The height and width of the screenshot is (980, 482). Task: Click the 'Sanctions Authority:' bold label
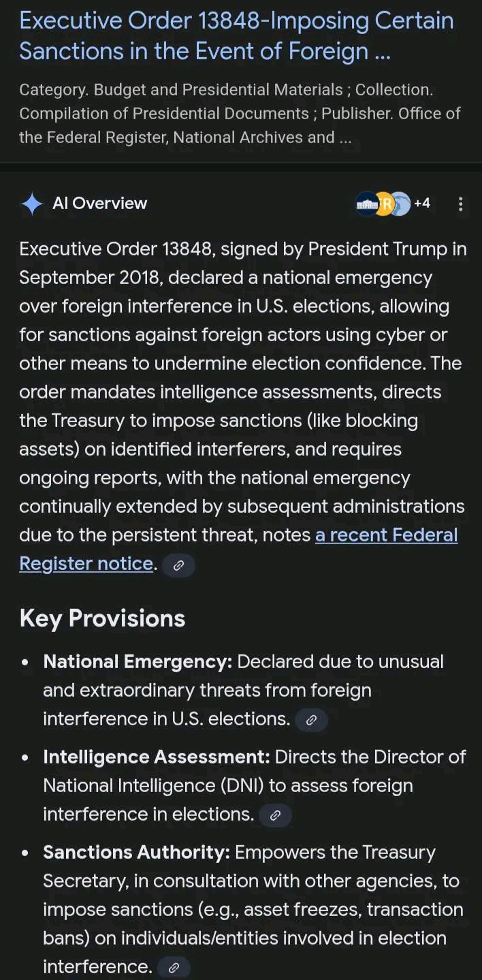point(136,853)
